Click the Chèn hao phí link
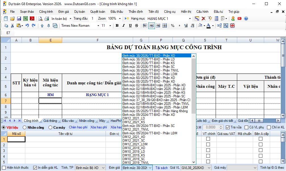This screenshot has width=286, height=171. coord(78,127)
